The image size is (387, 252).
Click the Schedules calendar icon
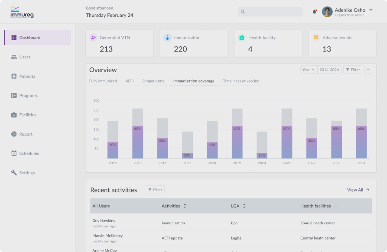14,153
